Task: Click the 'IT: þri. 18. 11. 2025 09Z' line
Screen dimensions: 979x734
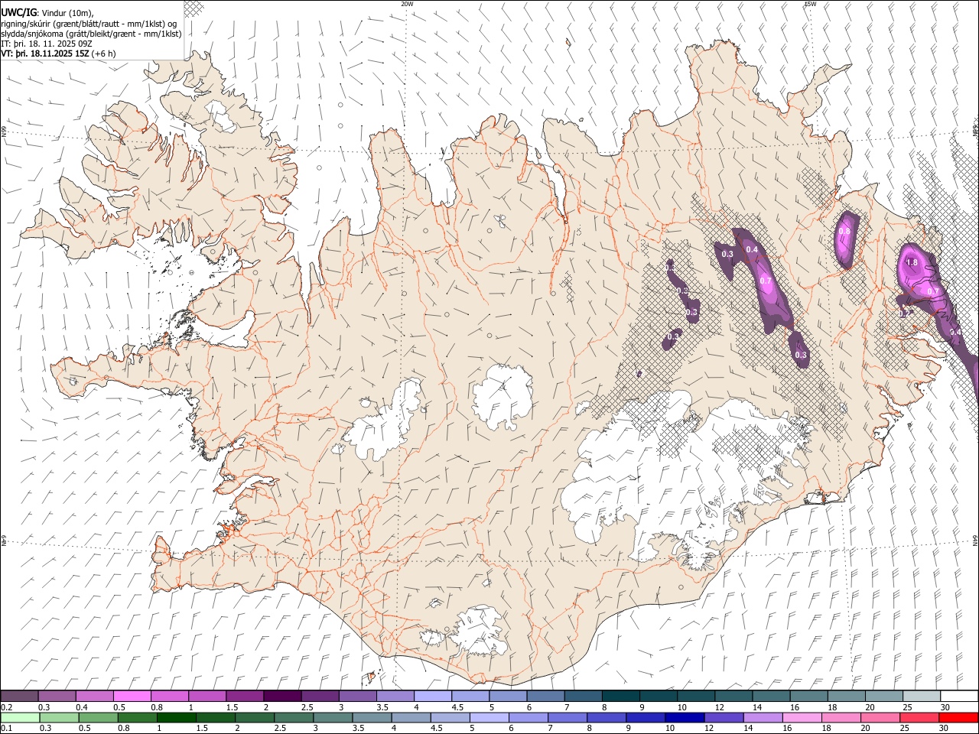Action: click(47, 44)
